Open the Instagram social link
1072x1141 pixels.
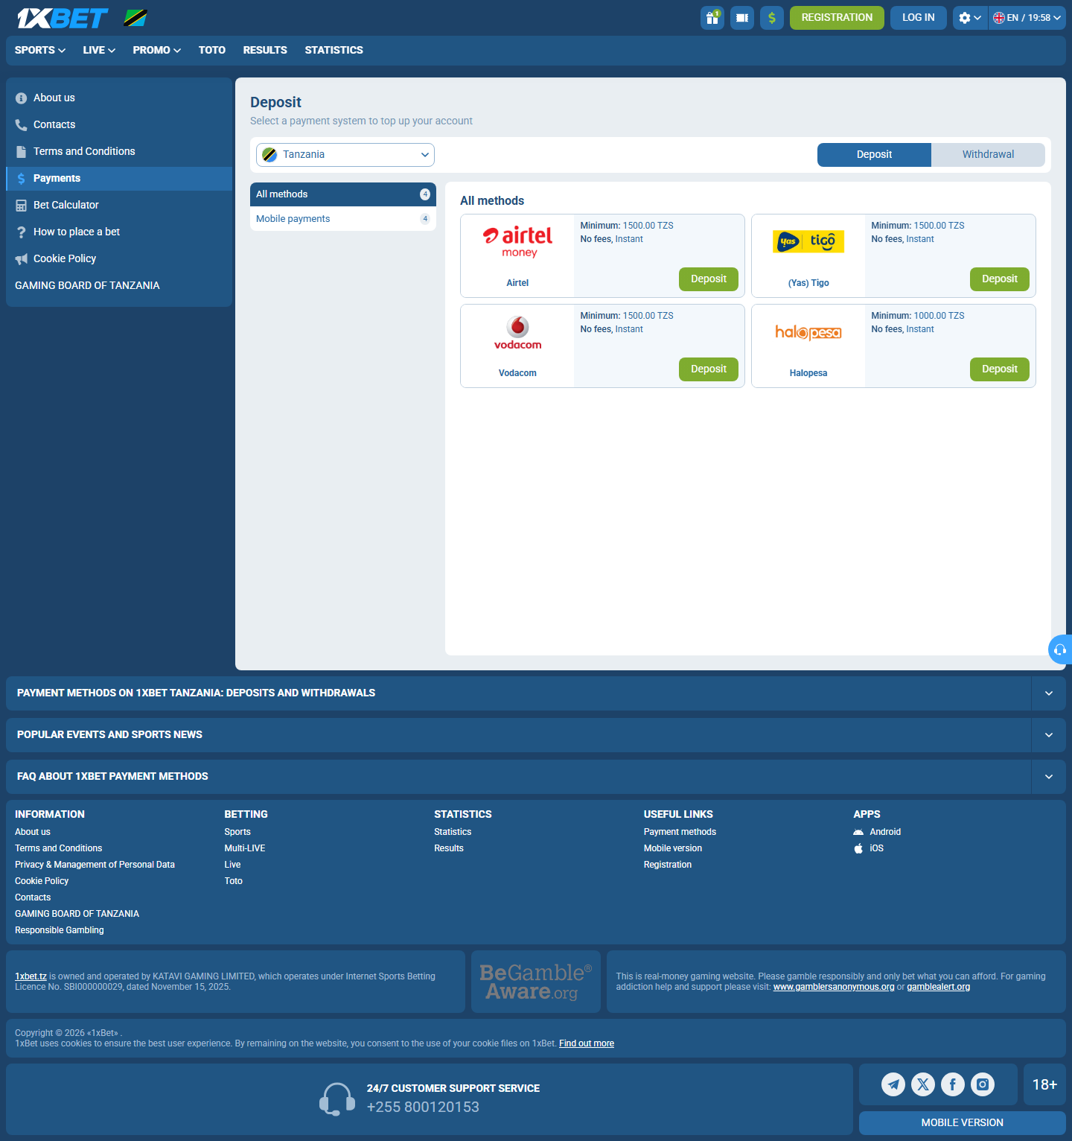(983, 1084)
